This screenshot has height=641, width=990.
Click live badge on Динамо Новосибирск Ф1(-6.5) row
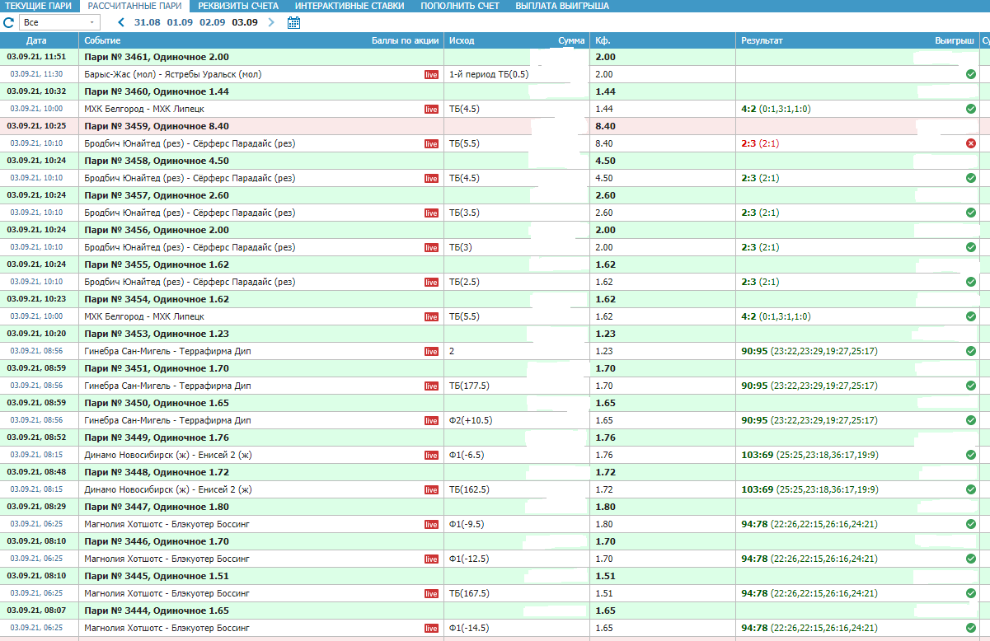click(431, 456)
